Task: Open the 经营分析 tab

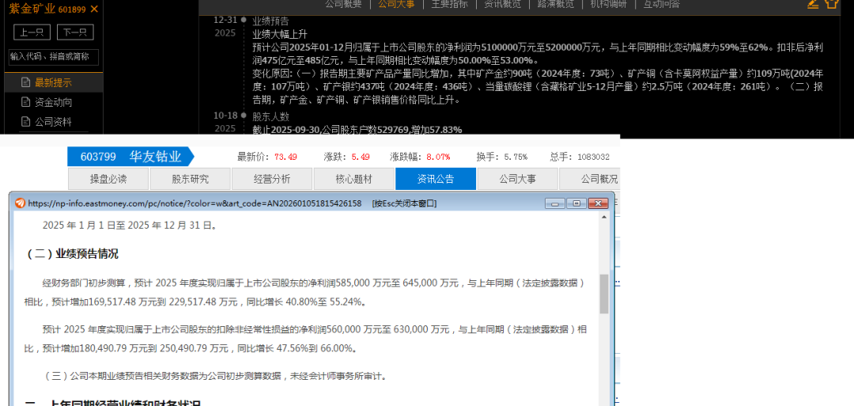Action: tap(272, 179)
